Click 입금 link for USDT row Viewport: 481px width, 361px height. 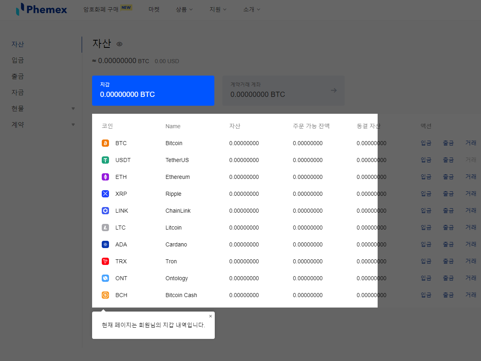426,160
